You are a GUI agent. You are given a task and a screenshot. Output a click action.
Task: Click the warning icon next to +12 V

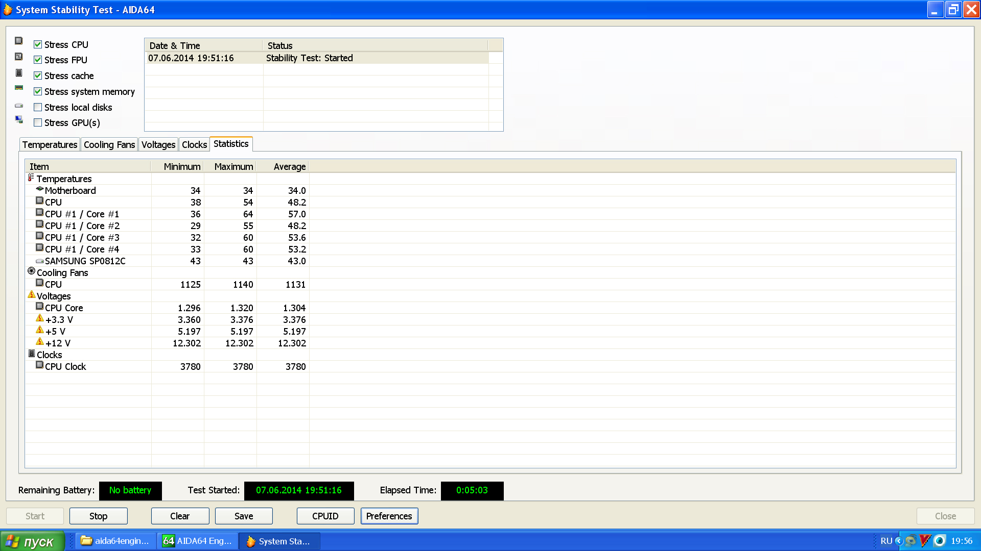(x=40, y=342)
